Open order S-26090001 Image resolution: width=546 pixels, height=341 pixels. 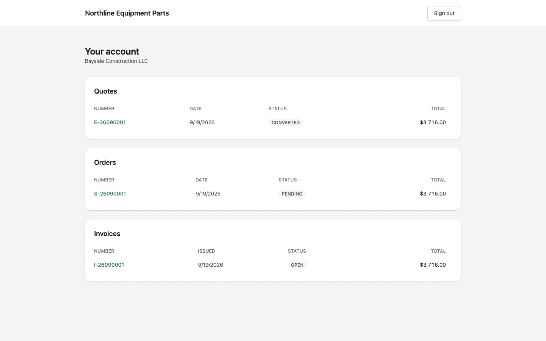[x=110, y=194]
